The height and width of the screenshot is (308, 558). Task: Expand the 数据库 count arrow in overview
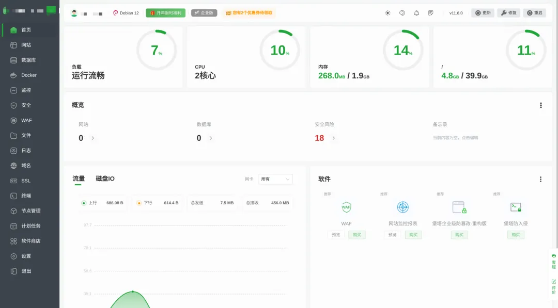tap(211, 138)
